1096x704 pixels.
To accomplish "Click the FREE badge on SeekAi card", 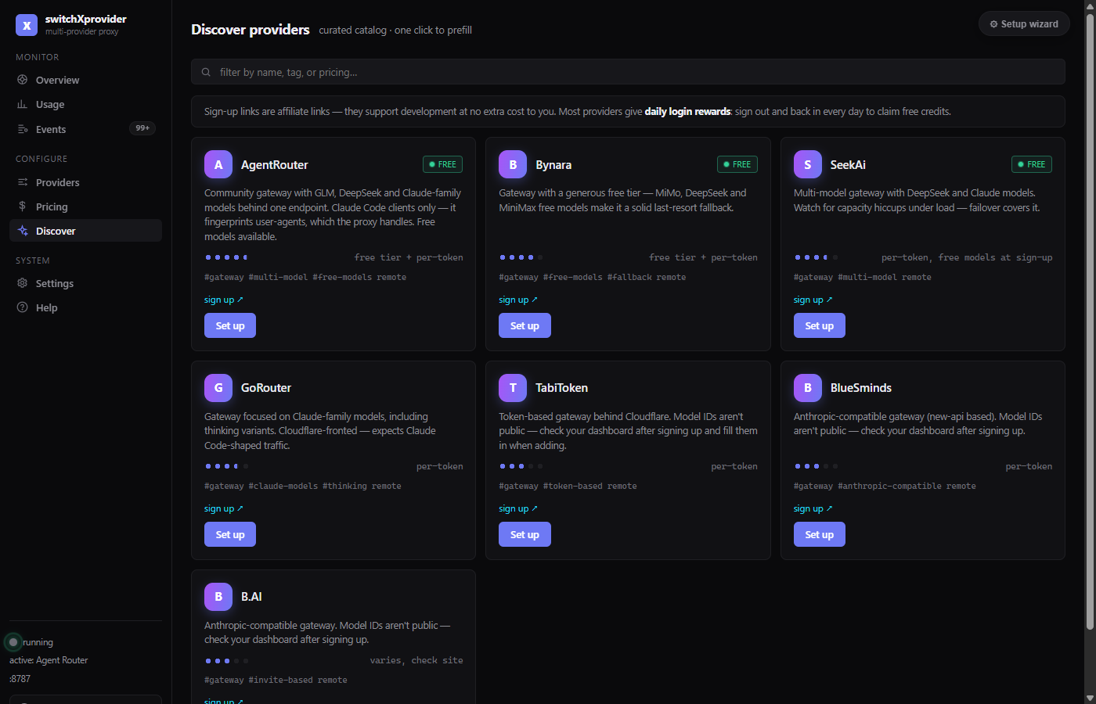I will tap(1032, 164).
